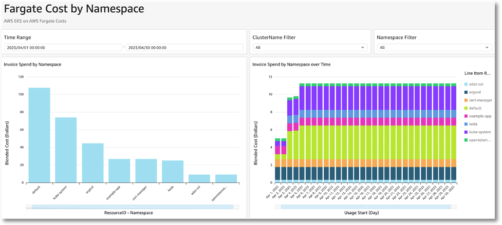Click the Usage Start chart horizontal scrollbar

(x=366, y=207)
